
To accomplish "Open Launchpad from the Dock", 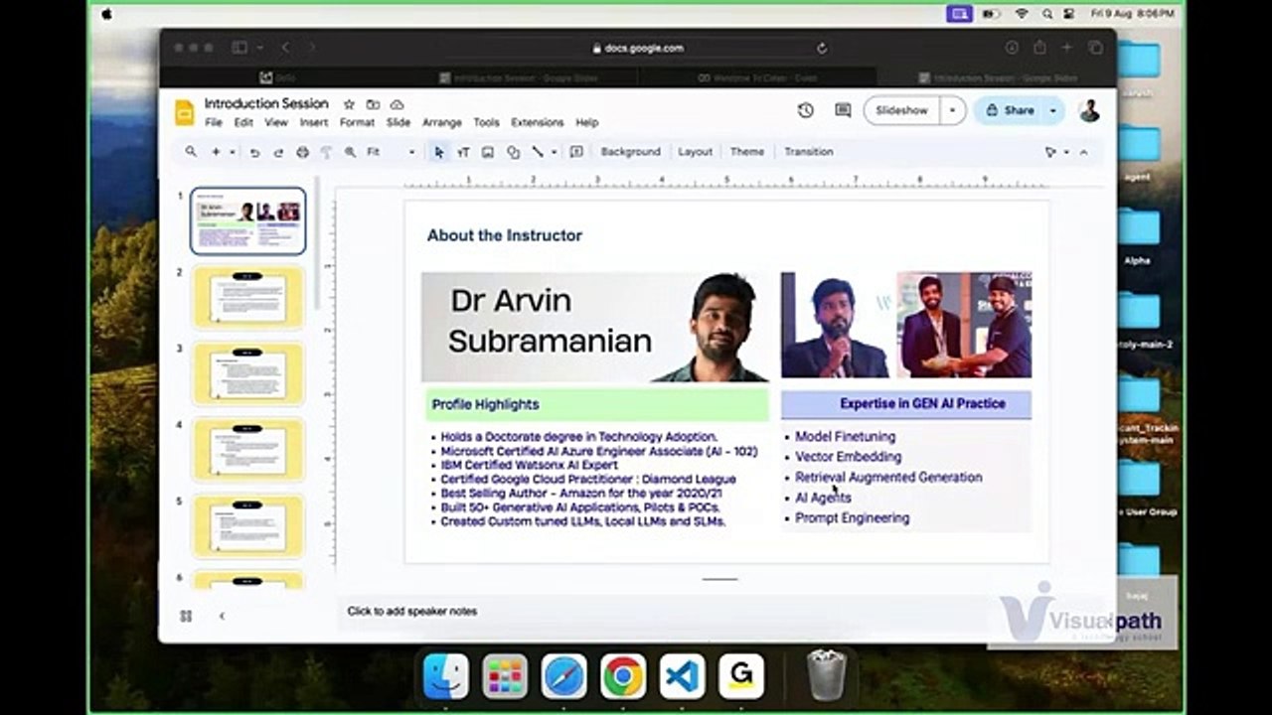I will (505, 676).
